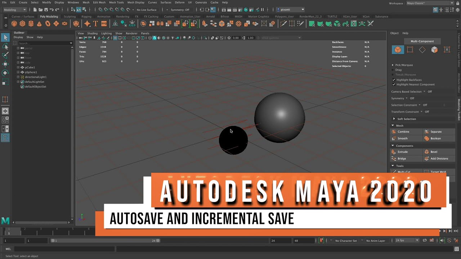Toggle Highlight Backfaces checkbox
The width and height of the screenshot is (461, 259).
pyautogui.click(x=394, y=80)
